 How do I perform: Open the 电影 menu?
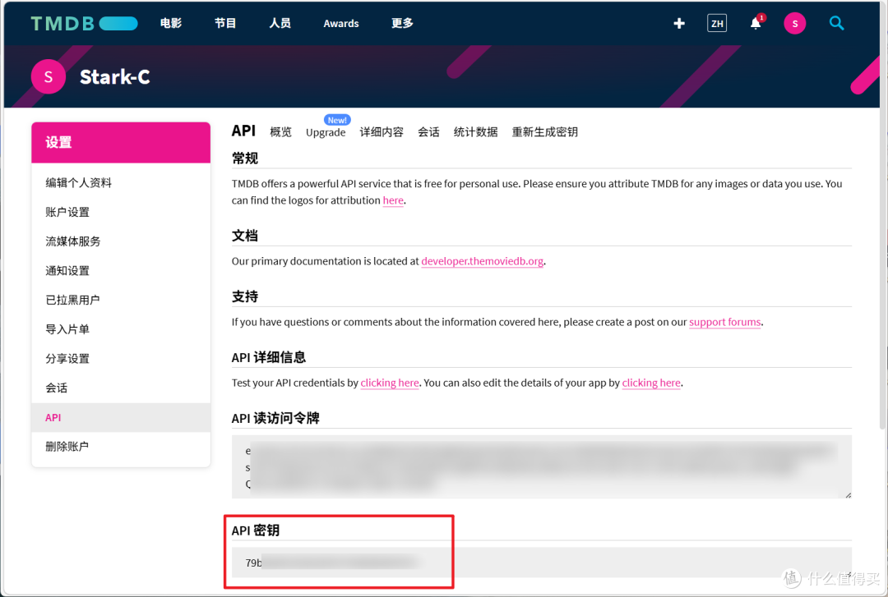[x=170, y=23]
